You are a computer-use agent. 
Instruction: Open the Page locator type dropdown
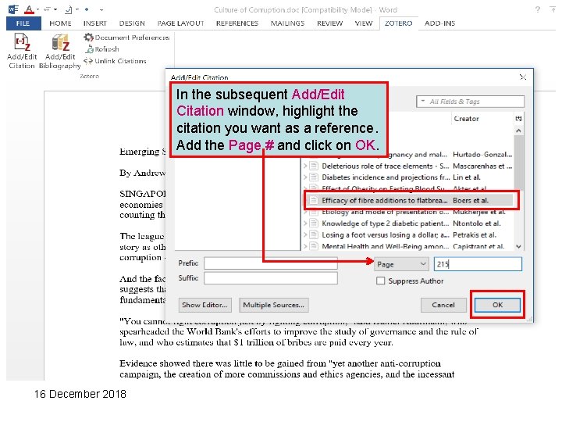pyautogui.click(x=401, y=264)
